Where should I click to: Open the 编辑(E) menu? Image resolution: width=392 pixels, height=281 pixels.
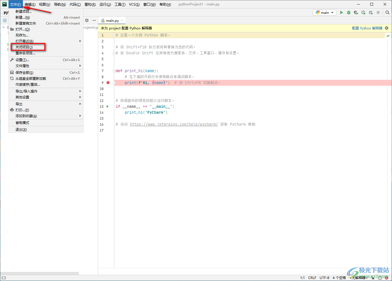tap(30, 4)
